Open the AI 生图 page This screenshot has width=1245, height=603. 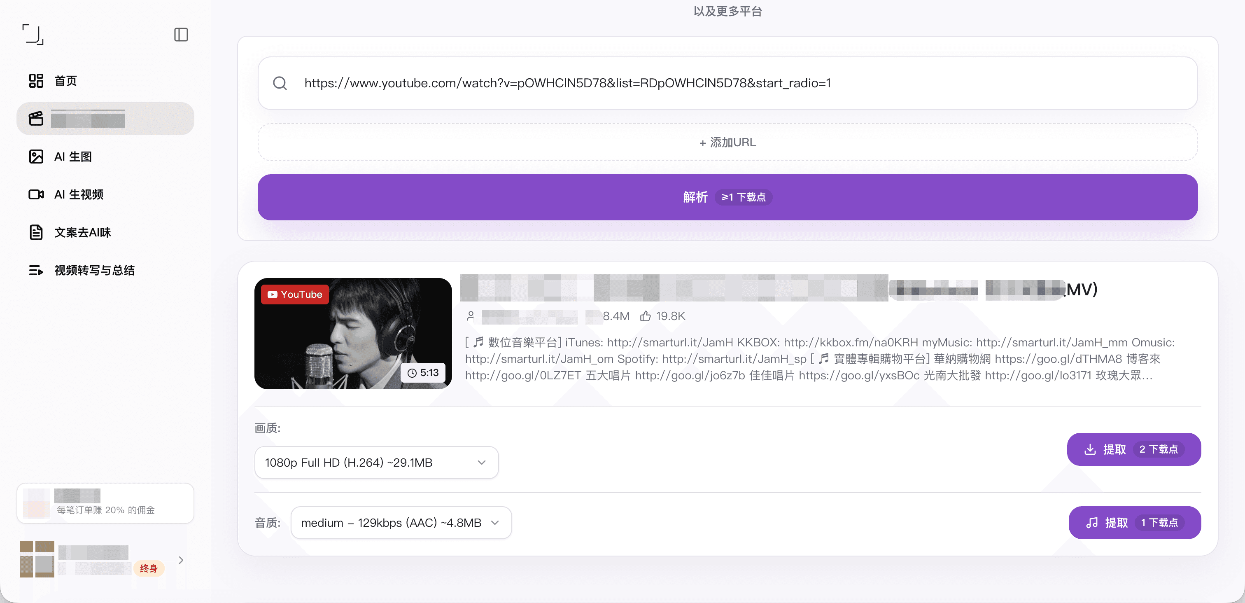pyautogui.click(x=105, y=157)
